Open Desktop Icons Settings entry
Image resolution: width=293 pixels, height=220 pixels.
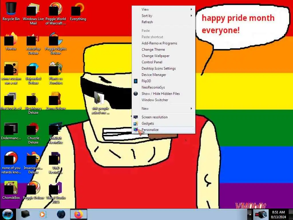[164, 68]
